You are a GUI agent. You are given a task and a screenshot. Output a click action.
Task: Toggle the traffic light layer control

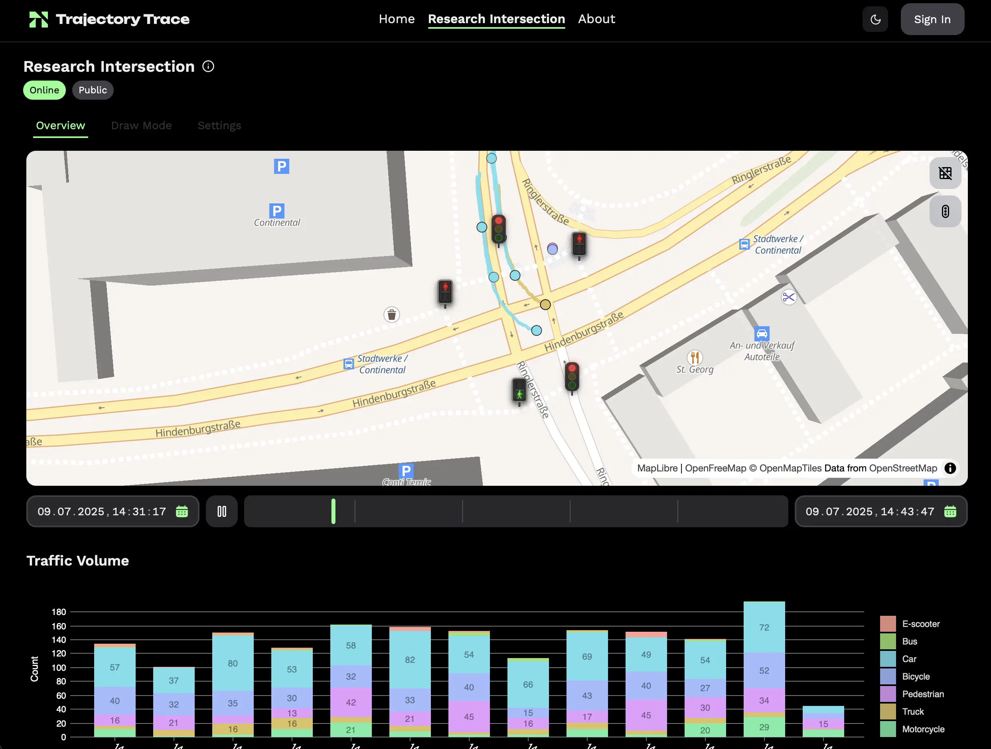pos(945,211)
